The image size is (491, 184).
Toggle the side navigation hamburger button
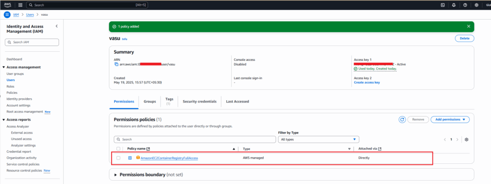coord(7,15)
